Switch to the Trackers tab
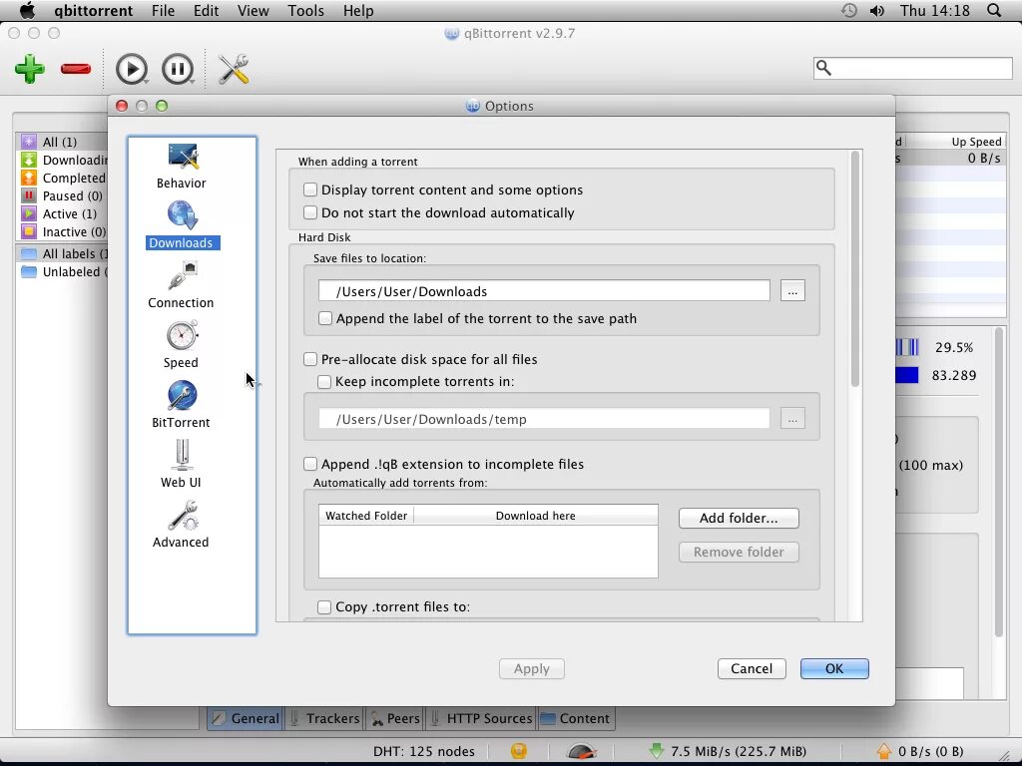 [x=324, y=718]
